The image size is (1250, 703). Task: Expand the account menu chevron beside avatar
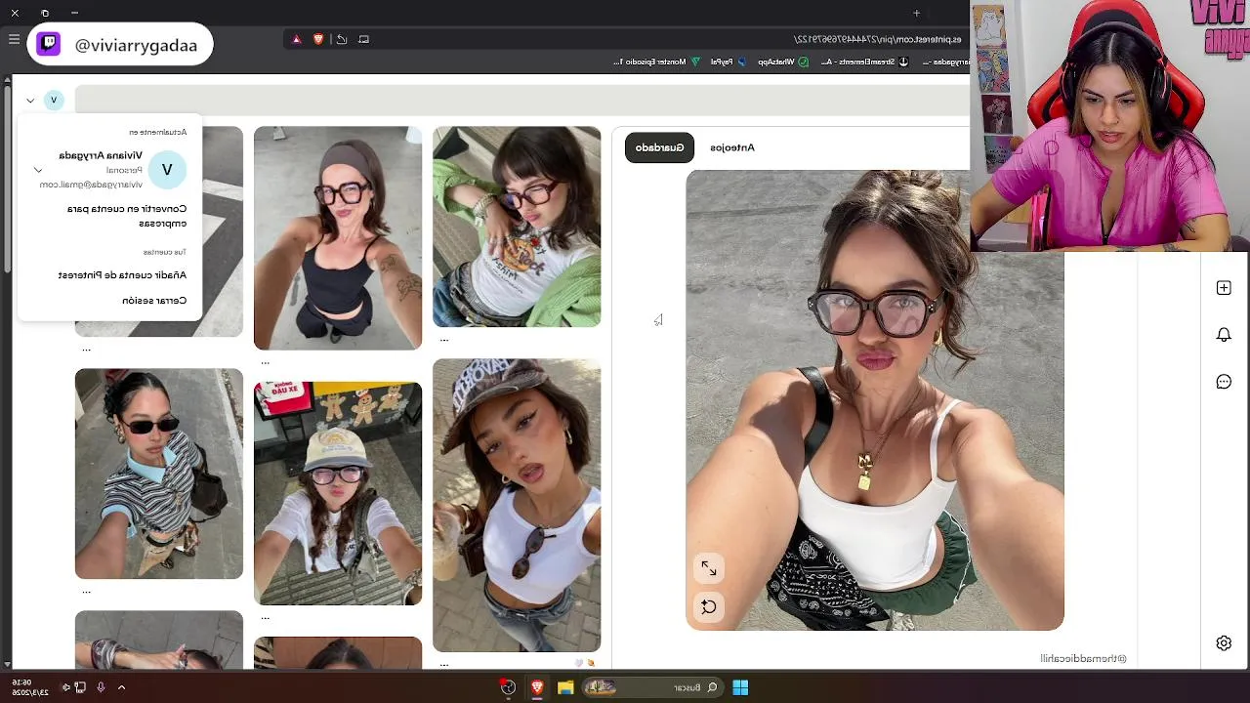coord(30,100)
